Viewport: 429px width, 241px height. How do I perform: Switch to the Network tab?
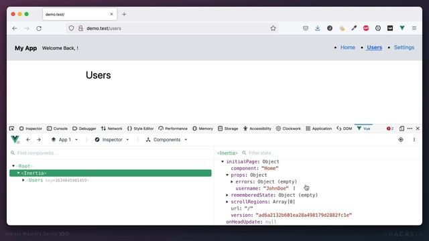[x=112, y=129]
